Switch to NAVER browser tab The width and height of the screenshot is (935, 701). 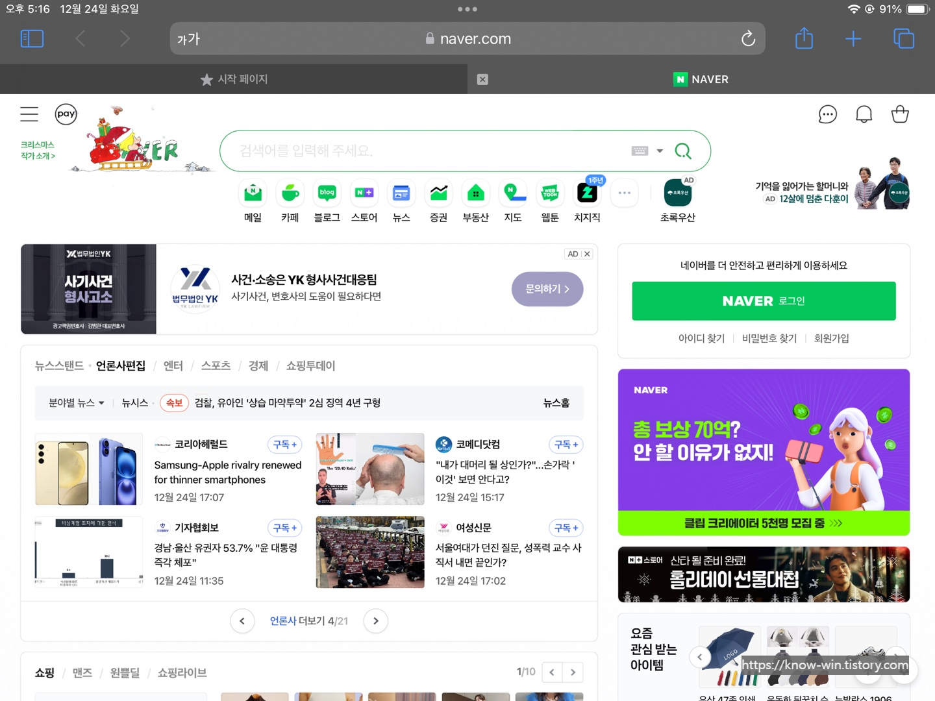(x=701, y=79)
